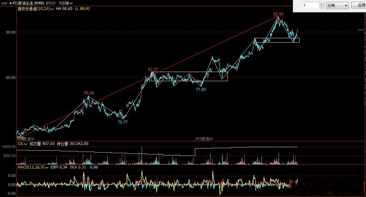Viewport: 366px width, 197px height.
Task: Click the 93.50 high price label
Action: click(278, 14)
